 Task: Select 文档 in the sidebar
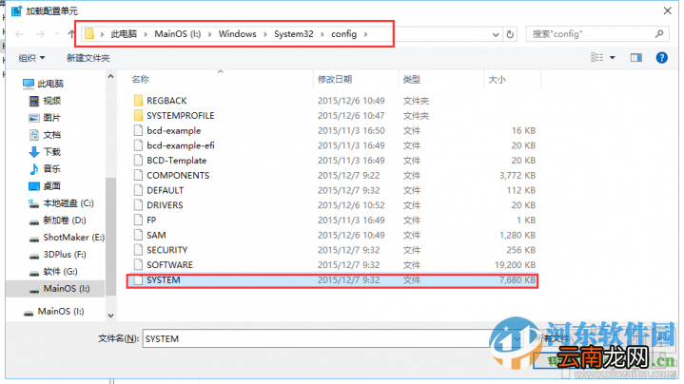click(45, 135)
